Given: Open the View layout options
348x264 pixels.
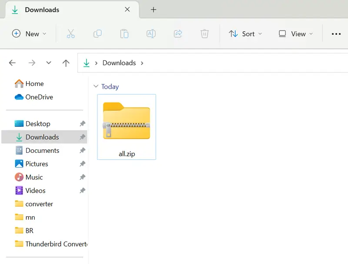Looking at the screenshot, I should point(296,34).
